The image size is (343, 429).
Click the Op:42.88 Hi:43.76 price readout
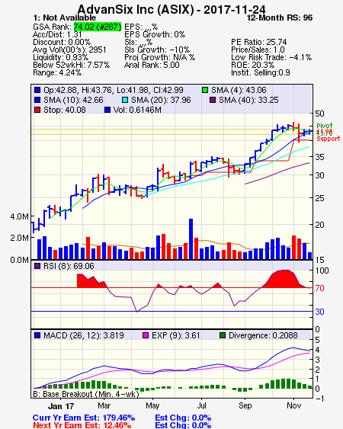(x=114, y=90)
